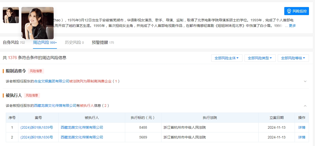315x146 pixels.
Task: View 详情 for case 1836 row
Action: pyautogui.click(x=302, y=137)
